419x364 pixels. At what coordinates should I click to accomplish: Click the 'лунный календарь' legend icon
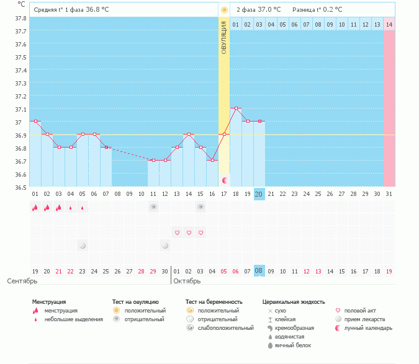tap(338, 327)
